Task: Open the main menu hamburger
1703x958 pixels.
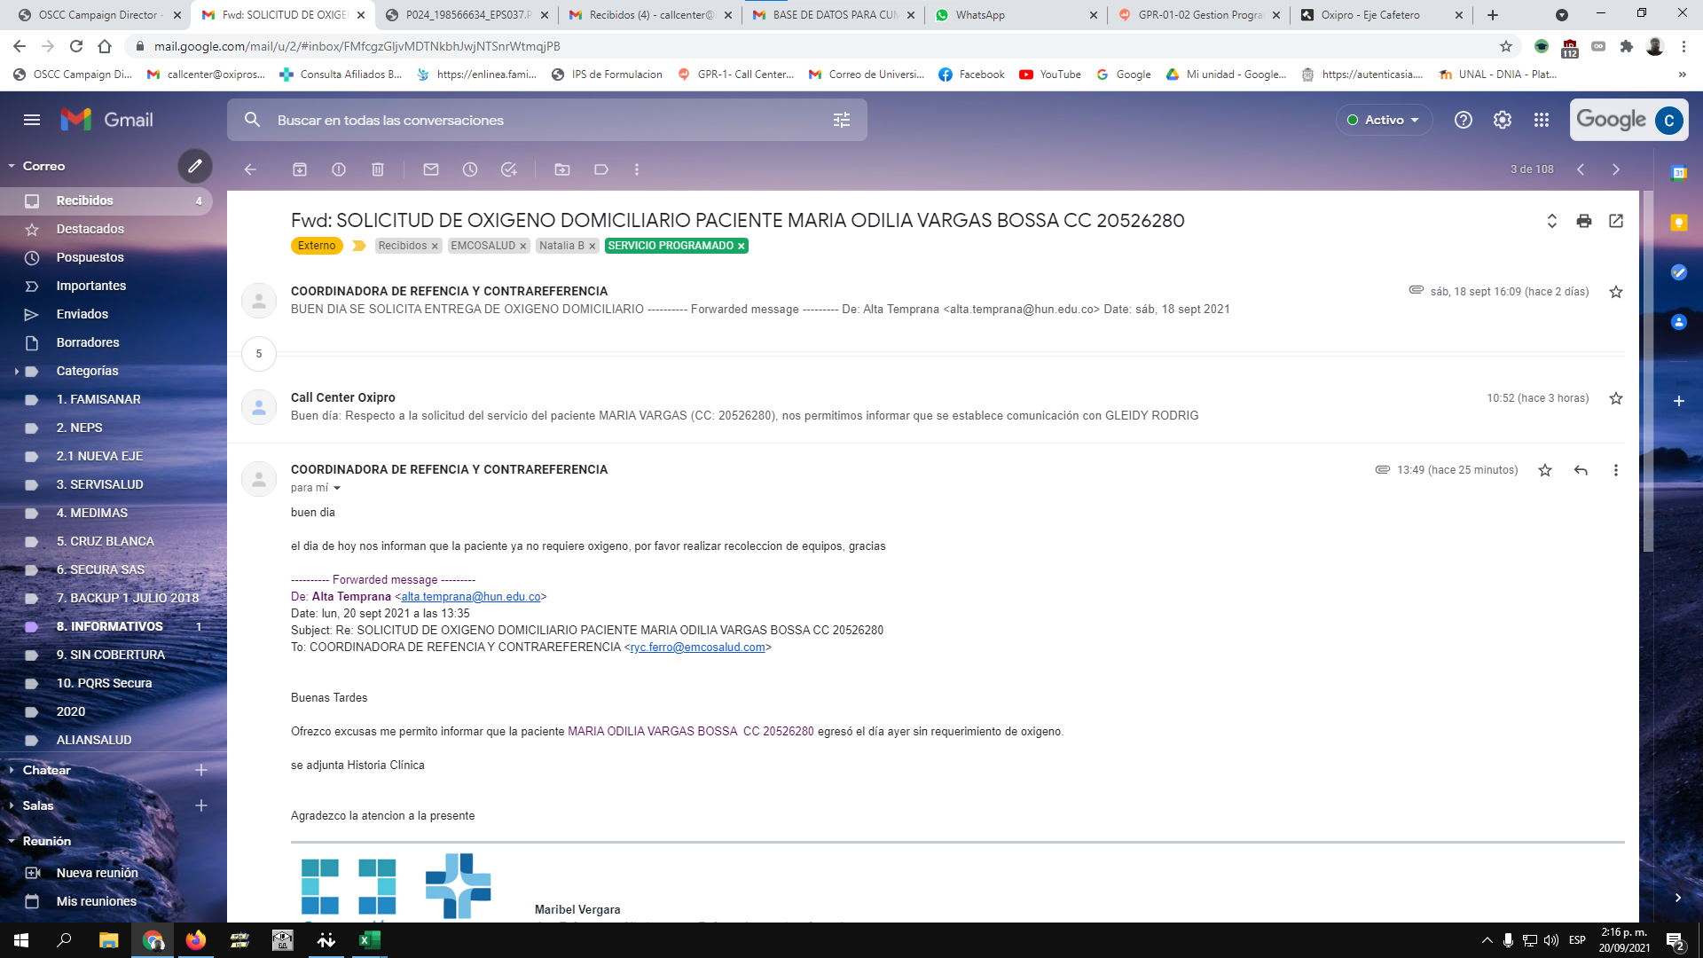Action: (32, 120)
